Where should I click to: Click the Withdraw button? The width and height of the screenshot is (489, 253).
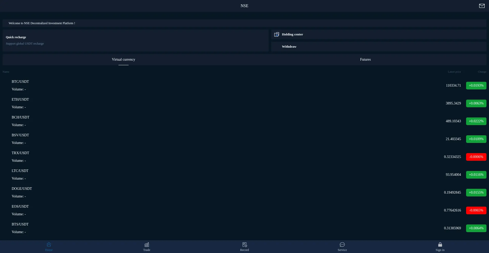[289, 47]
